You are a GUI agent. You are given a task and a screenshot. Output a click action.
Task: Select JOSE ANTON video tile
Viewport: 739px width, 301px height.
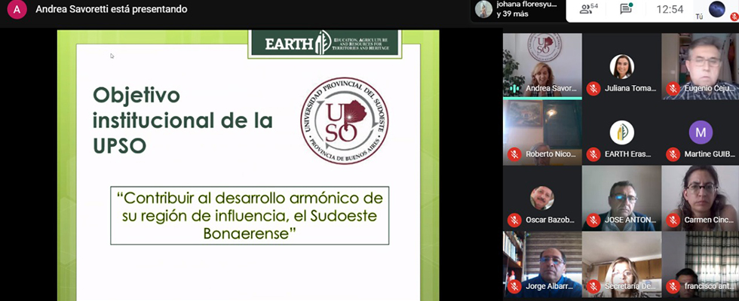pyautogui.click(x=621, y=198)
